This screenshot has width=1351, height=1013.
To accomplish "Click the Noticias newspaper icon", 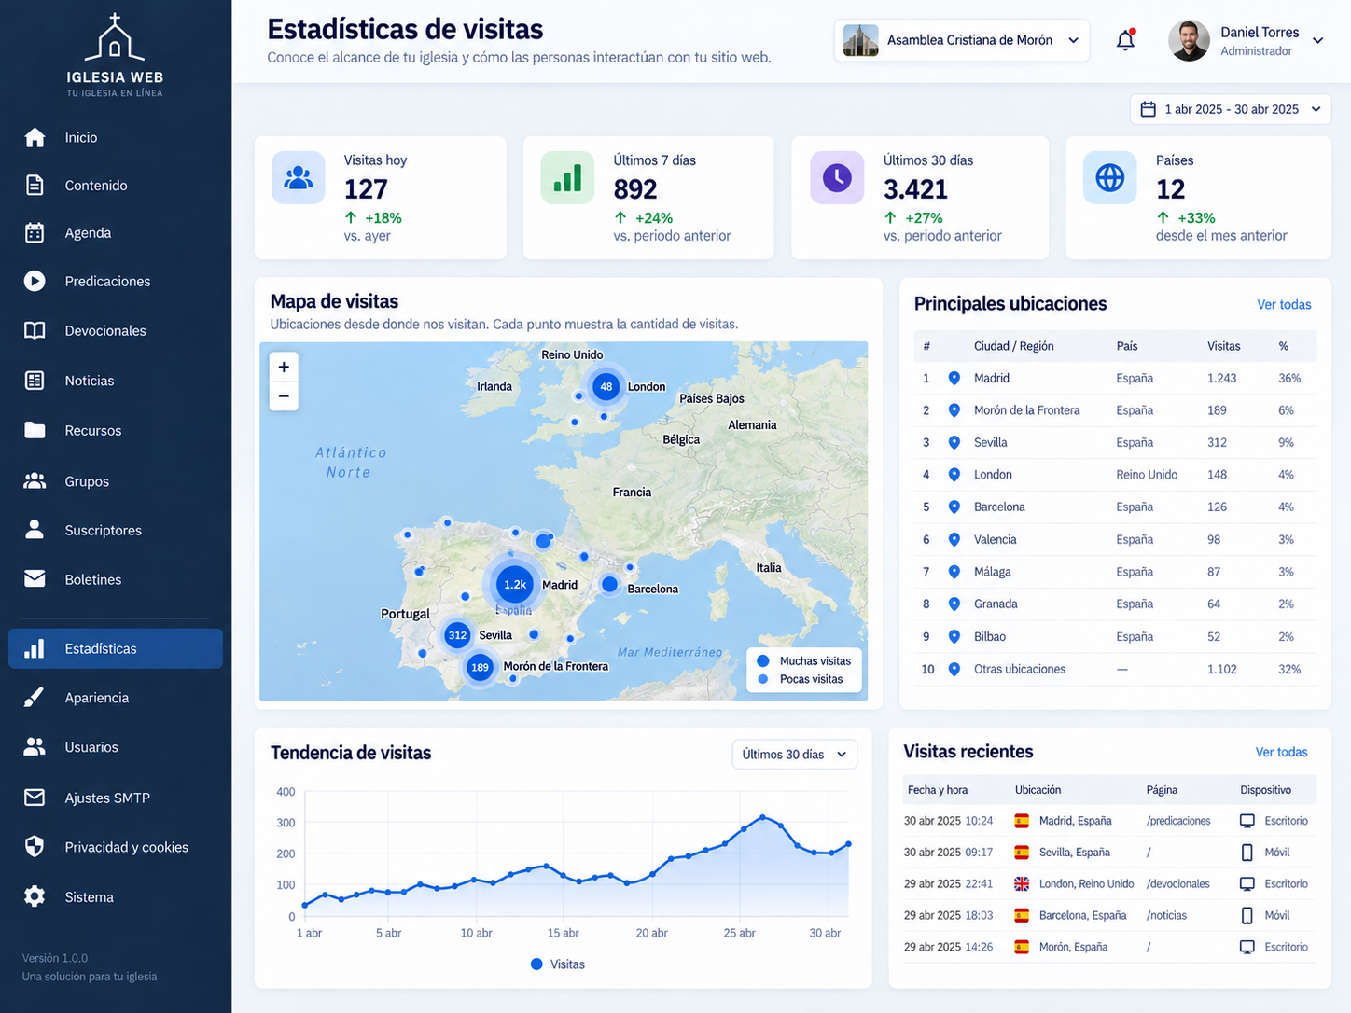I will pos(35,381).
